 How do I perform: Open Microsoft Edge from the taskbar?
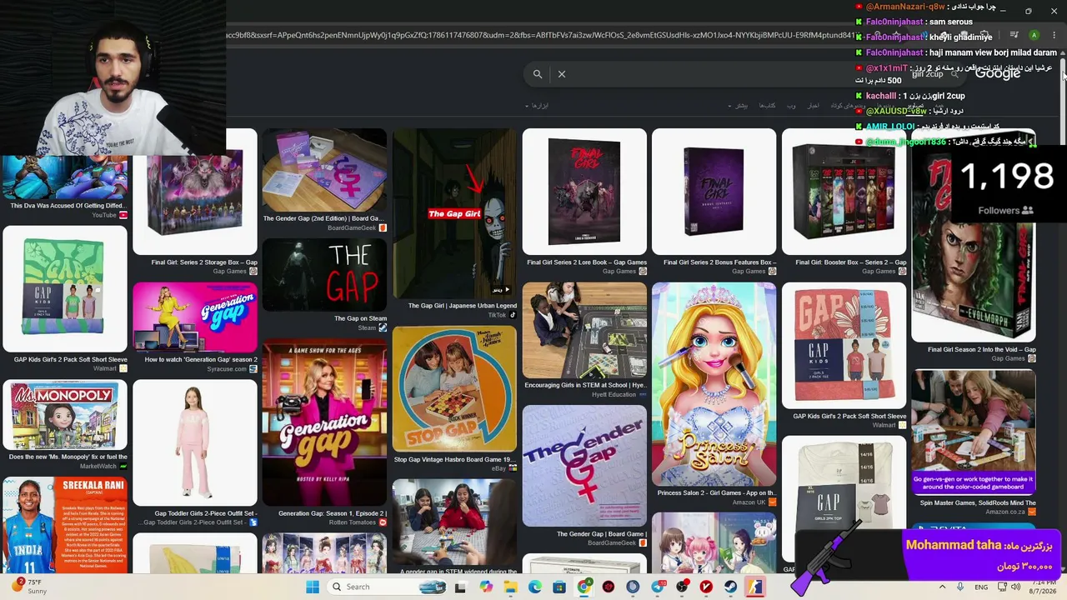tap(534, 587)
